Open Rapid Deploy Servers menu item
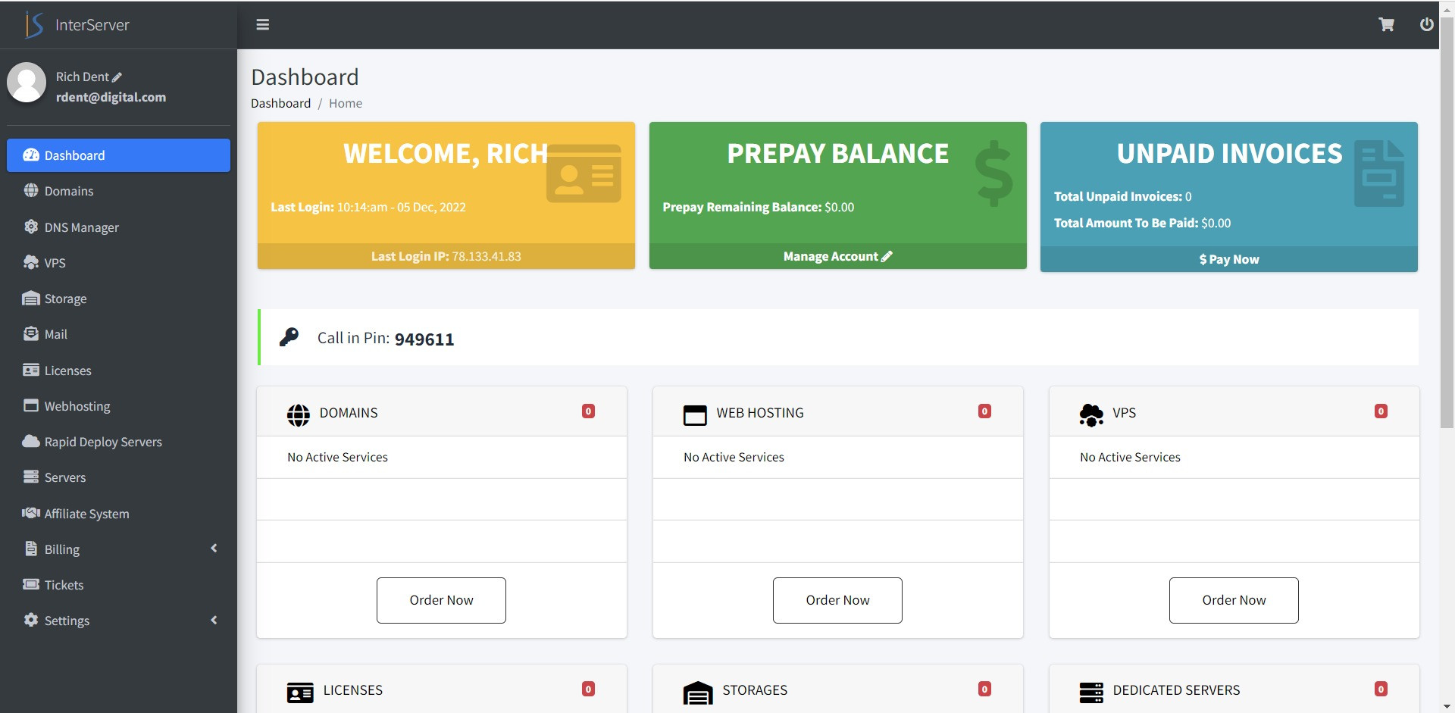This screenshot has height=713, width=1455. (118, 441)
